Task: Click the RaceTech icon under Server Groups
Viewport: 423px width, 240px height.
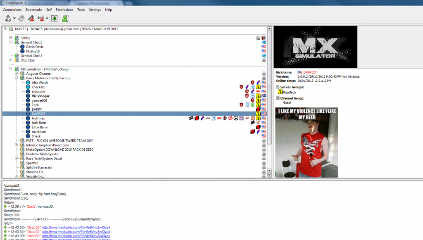Action: click(280, 92)
